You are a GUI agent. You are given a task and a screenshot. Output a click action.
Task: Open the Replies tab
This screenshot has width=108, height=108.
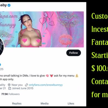[x=17, y=103]
